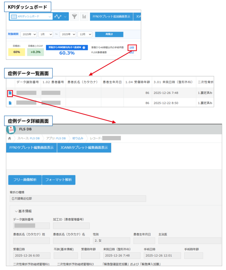Open the FLS対象患者数 count link
Screen dimensions: 226x270
point(131,52)
